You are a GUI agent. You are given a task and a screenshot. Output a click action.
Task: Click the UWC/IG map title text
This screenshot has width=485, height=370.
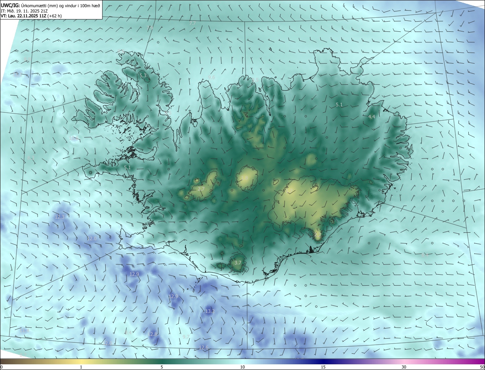click(50, 5)
